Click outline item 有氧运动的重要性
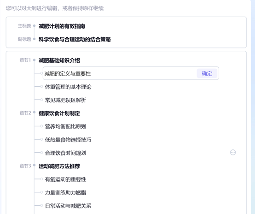The image size is (255, 214). tap(65, 179)
